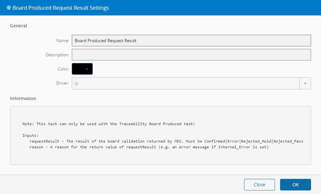Open the Driver combo box showing jb
The image size is (321, 194).
tap(186, 83)
